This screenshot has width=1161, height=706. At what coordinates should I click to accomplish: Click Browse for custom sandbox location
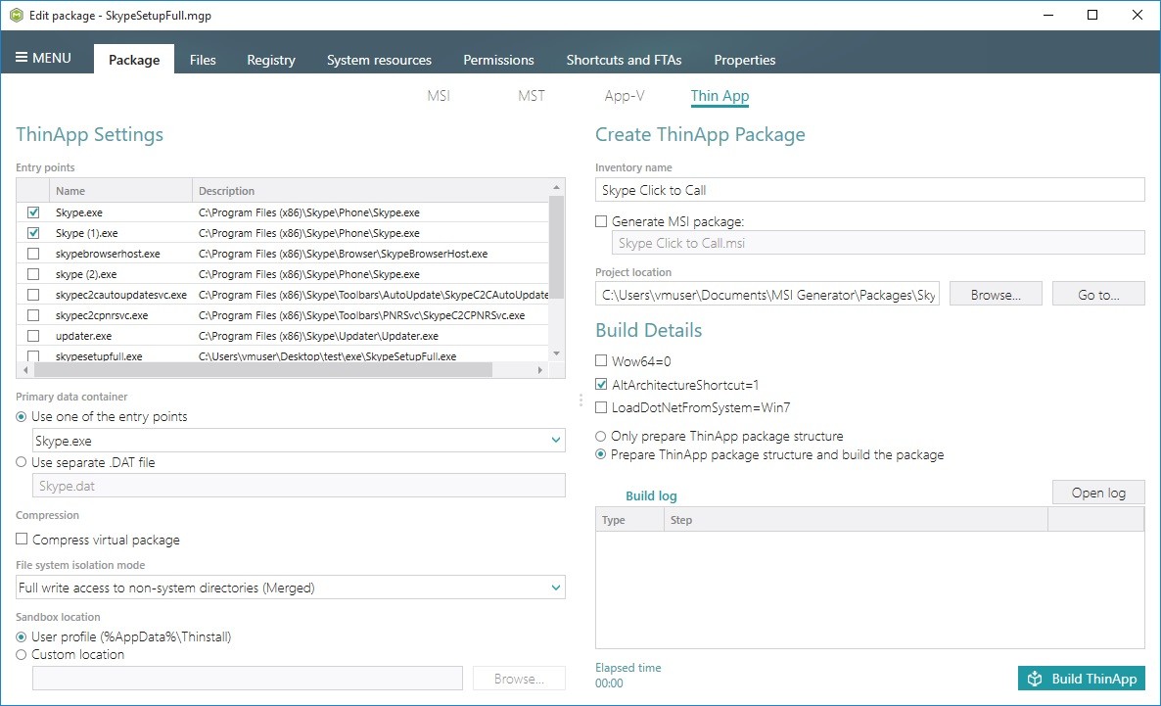(519, 679)
